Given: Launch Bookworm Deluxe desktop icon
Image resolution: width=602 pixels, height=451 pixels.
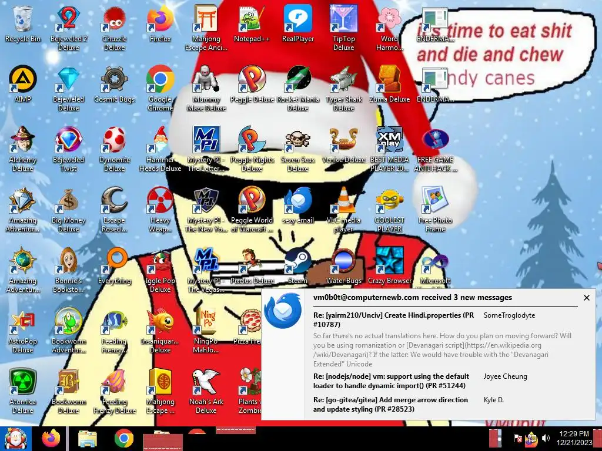Looking at the screenshot, I should click(x=68, y=391).
